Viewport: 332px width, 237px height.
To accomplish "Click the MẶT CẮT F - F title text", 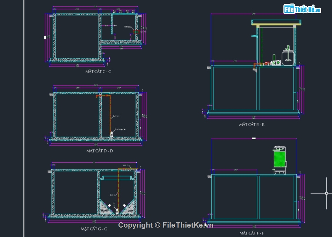I will coord(252,233).
